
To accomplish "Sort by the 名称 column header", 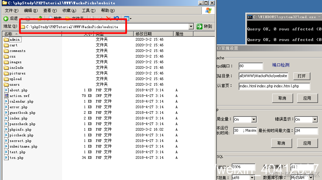I will click(32, 34).
